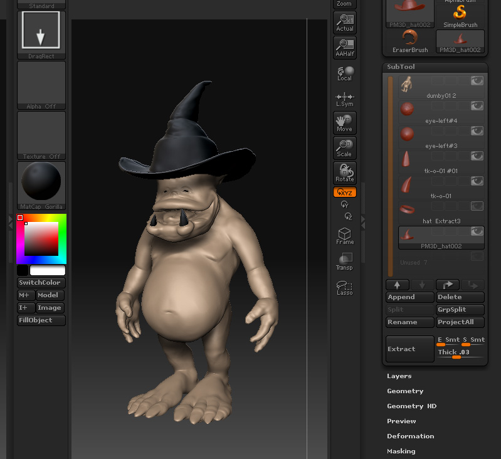
Task: Toggle visibility of PM3D_hat002 subtool
Action: coord(477,231)
